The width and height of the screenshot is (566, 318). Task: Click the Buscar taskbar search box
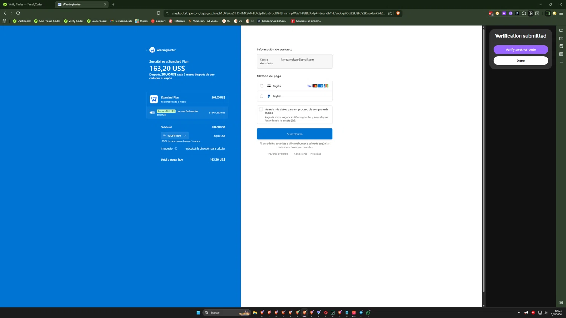coord(226,313)
